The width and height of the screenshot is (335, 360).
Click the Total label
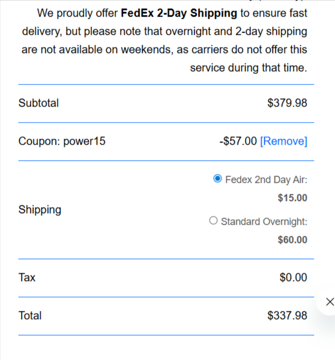30,316
